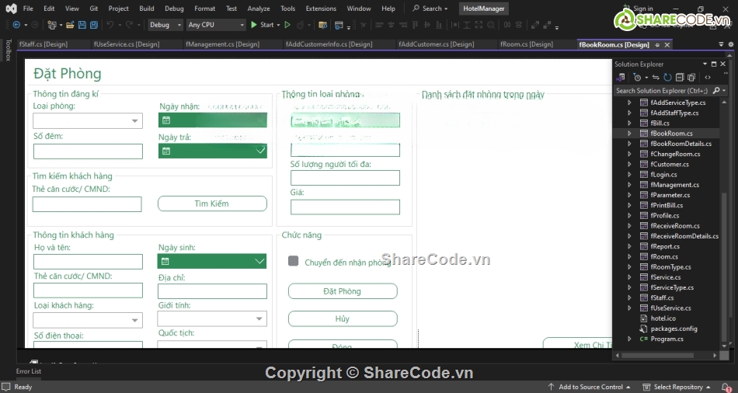
Task: Click Sync with Active Document icon
Action: 656,77
